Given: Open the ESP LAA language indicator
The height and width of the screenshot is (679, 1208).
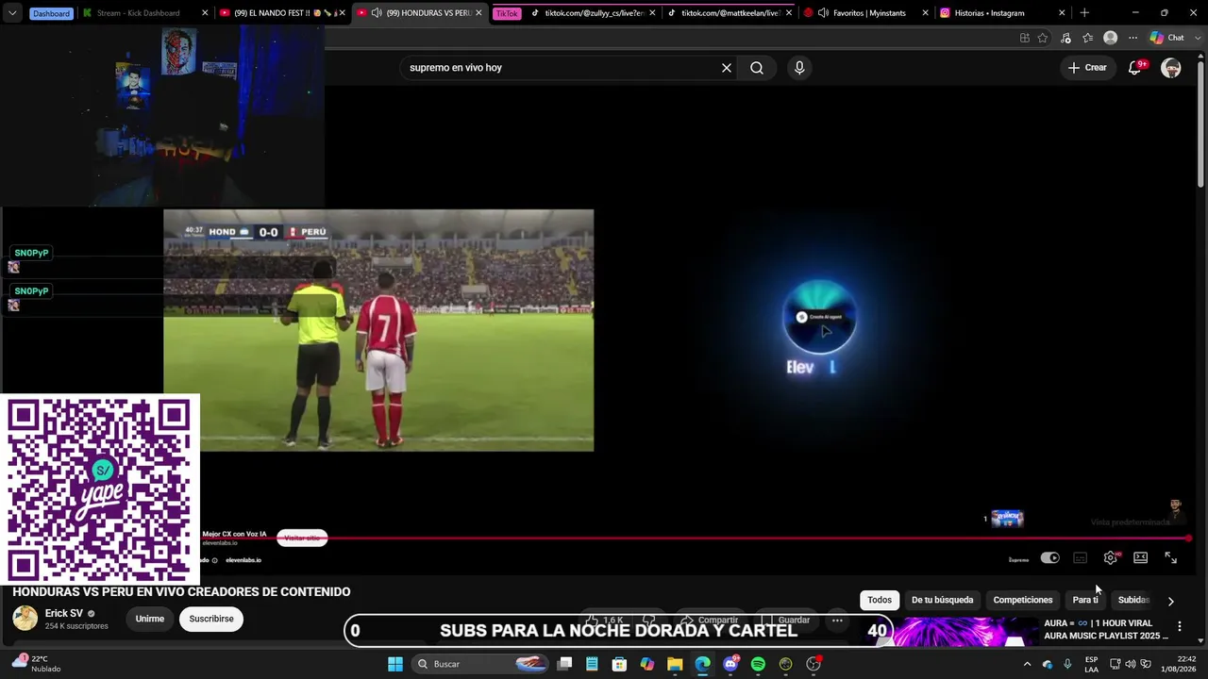Looking at the screenshot, I should [1091, 664].
